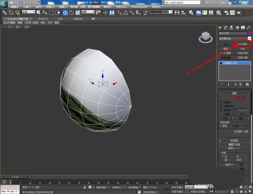Click the UVW 展开 modifier button
This screenshot has width=253, height=194.
coord(243,44)
